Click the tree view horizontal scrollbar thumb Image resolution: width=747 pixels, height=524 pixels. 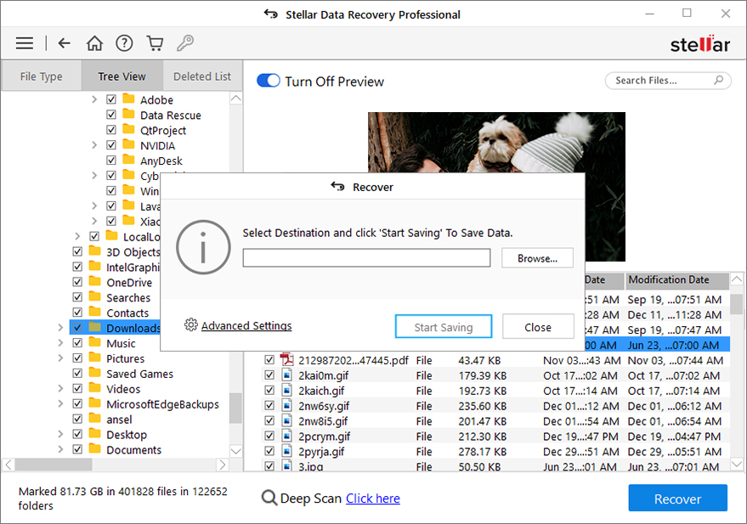[54, 464]
